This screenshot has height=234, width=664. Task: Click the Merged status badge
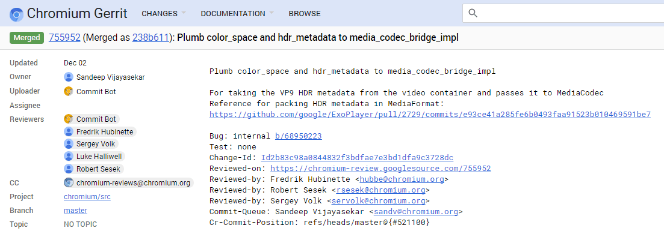(x=26, y=38)
